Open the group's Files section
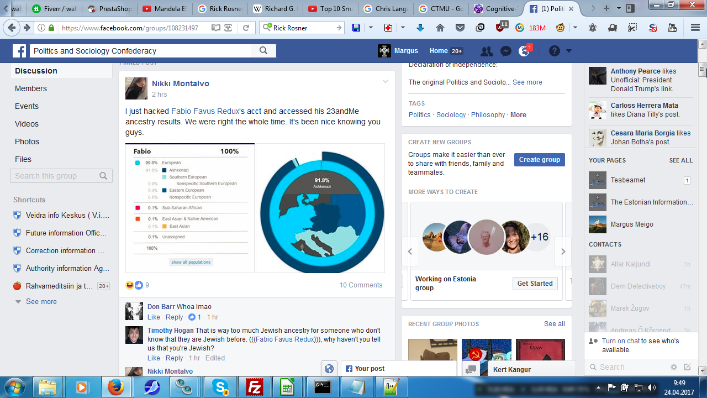Image resolution: width=707 pixels, height=398 pixels. (x=23, y=159)
